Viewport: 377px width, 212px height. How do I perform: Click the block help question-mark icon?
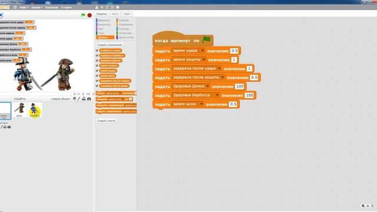(118, 7)
